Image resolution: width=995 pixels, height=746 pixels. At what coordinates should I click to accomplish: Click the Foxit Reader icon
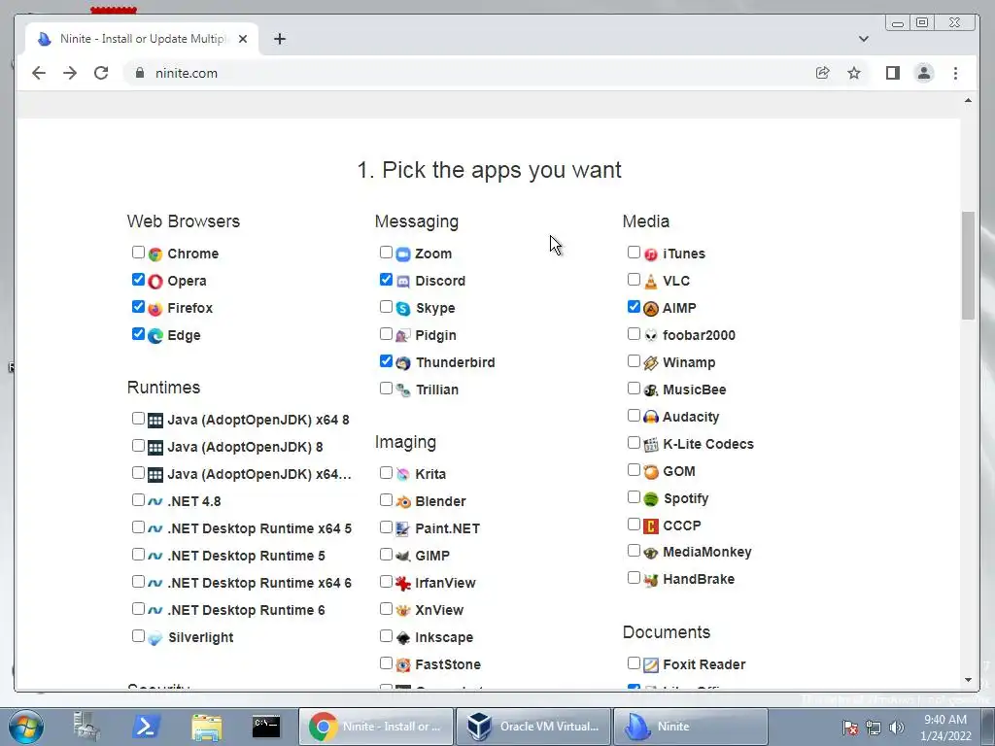click(651, 664)
